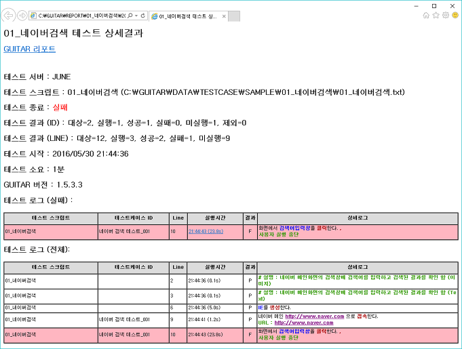Click the 테스트케이스 ID header in failure table
Screen dimensions: 462x349
pyautogui.click(x=134, y=218)
